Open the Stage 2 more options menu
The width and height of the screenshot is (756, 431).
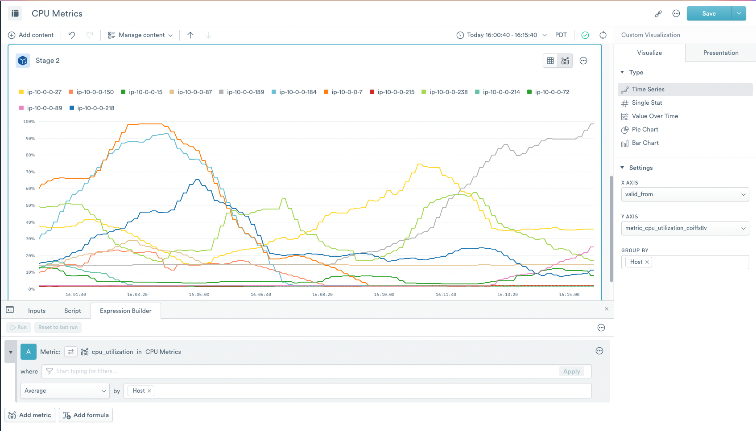click(583, 61)
